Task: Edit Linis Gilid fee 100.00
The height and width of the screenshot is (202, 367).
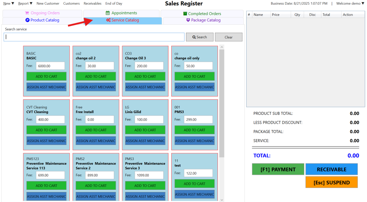Action: [149, 119]
